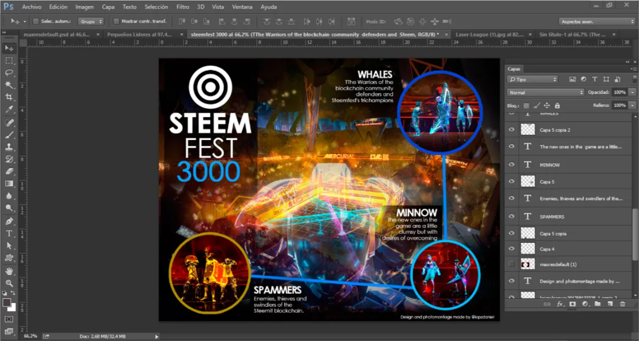Create a new layer group
The width and height of the screenshot is (639, 341).
[597, 304]
